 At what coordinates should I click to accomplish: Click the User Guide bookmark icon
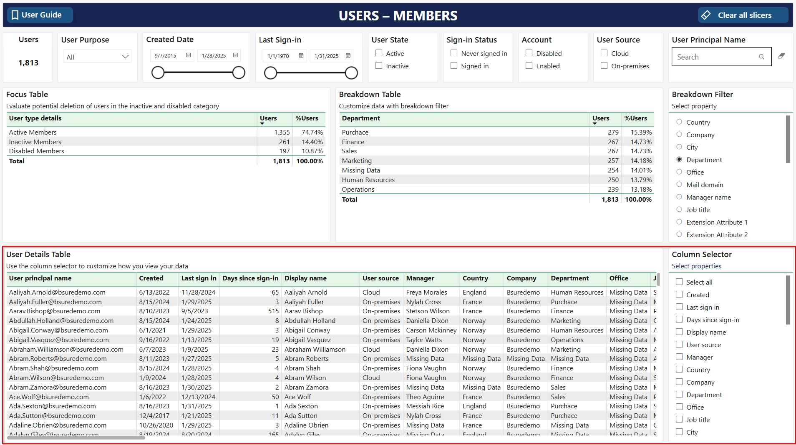point(15,15)
